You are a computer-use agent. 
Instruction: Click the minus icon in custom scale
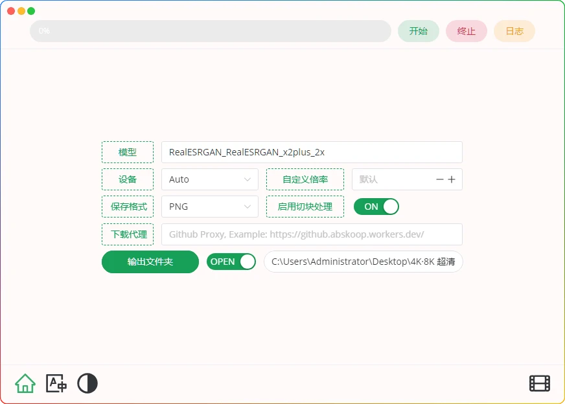[x=440, y=179]
